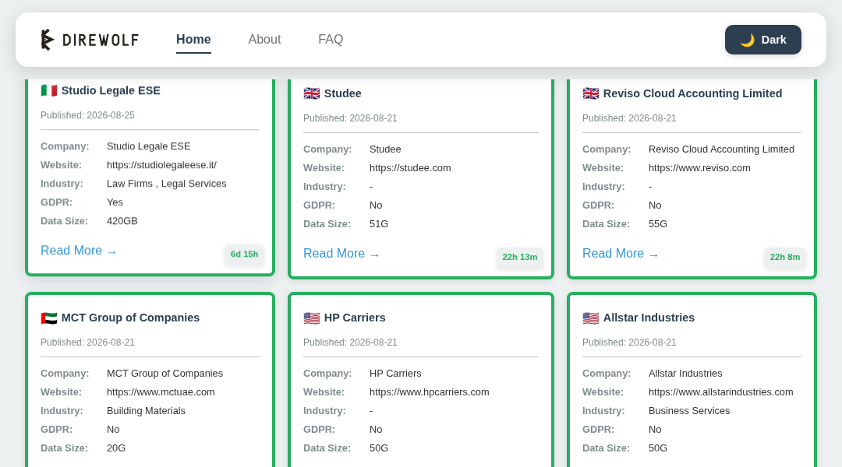842x467 pixels.
Task: Click the GDPR Yes value
Action: point(115,202)
